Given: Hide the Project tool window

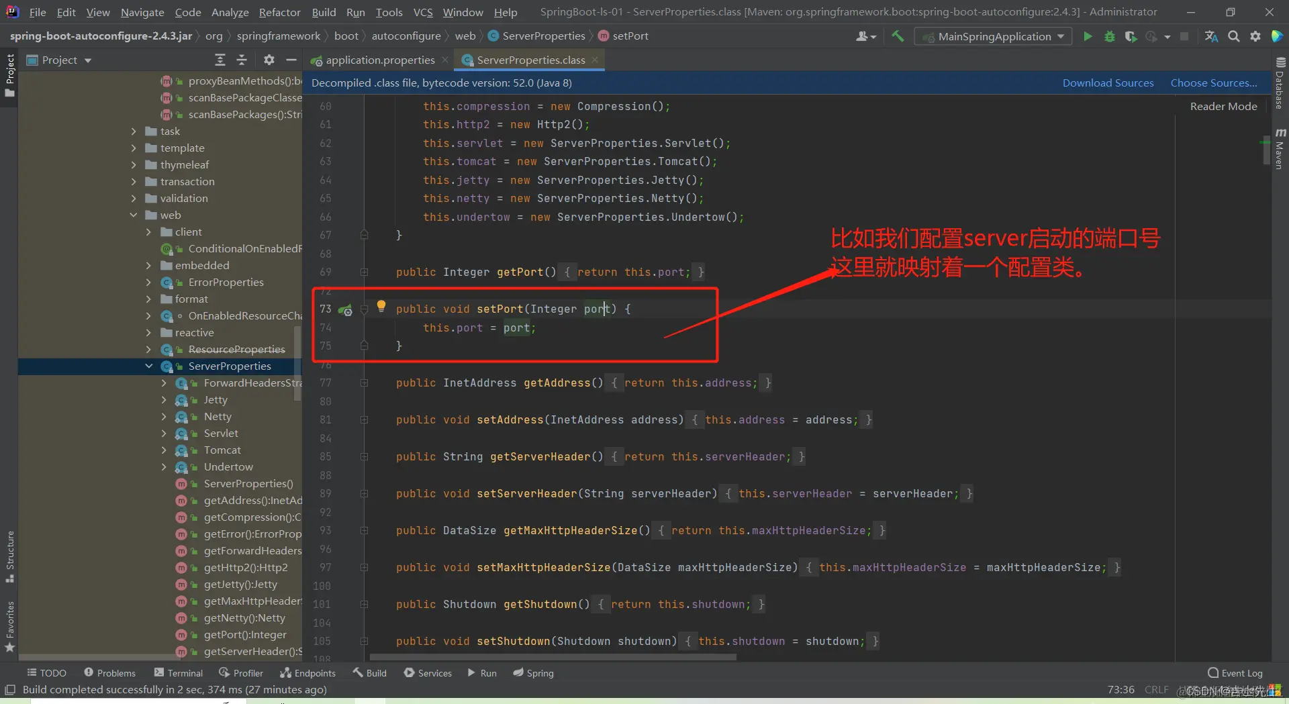Looking at the screenshot, I should pos(291,60).
